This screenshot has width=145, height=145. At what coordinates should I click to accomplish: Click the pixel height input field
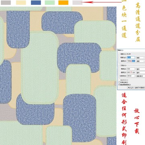coord(131,61)
